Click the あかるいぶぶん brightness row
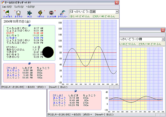The image size is (166, 117). [23, 50]
